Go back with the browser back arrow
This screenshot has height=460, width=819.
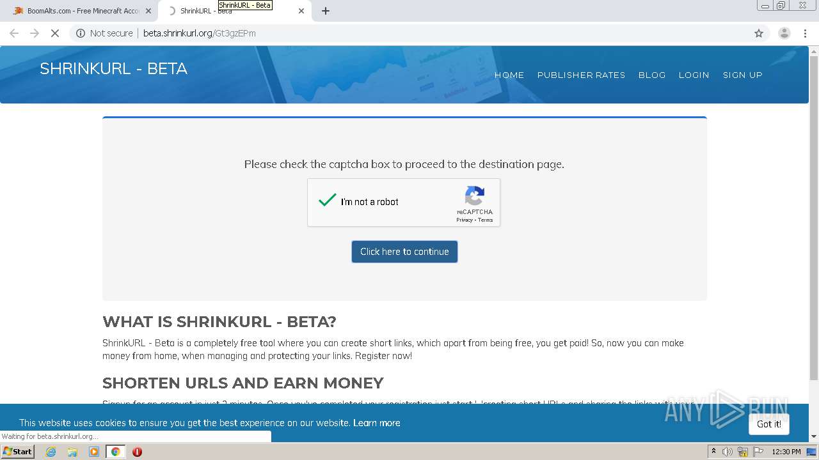point(14,33)
